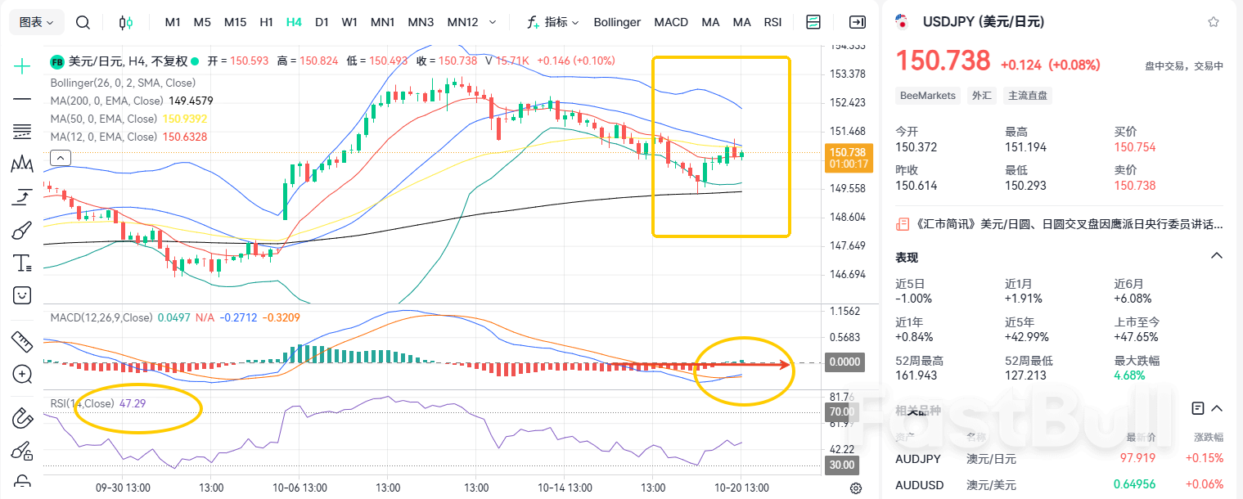This screenshot has width=1243, height=499.
Task: Click the MA(50) yellow value legend
Action: click(184, 119)
